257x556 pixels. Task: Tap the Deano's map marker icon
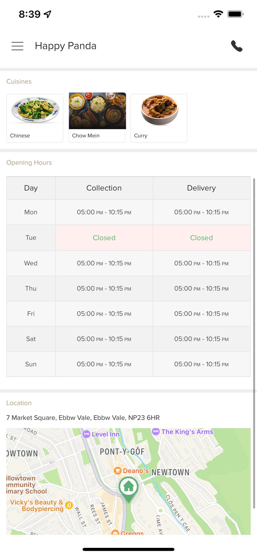(118, 471)
